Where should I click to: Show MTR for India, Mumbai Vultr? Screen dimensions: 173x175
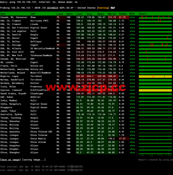132,101
